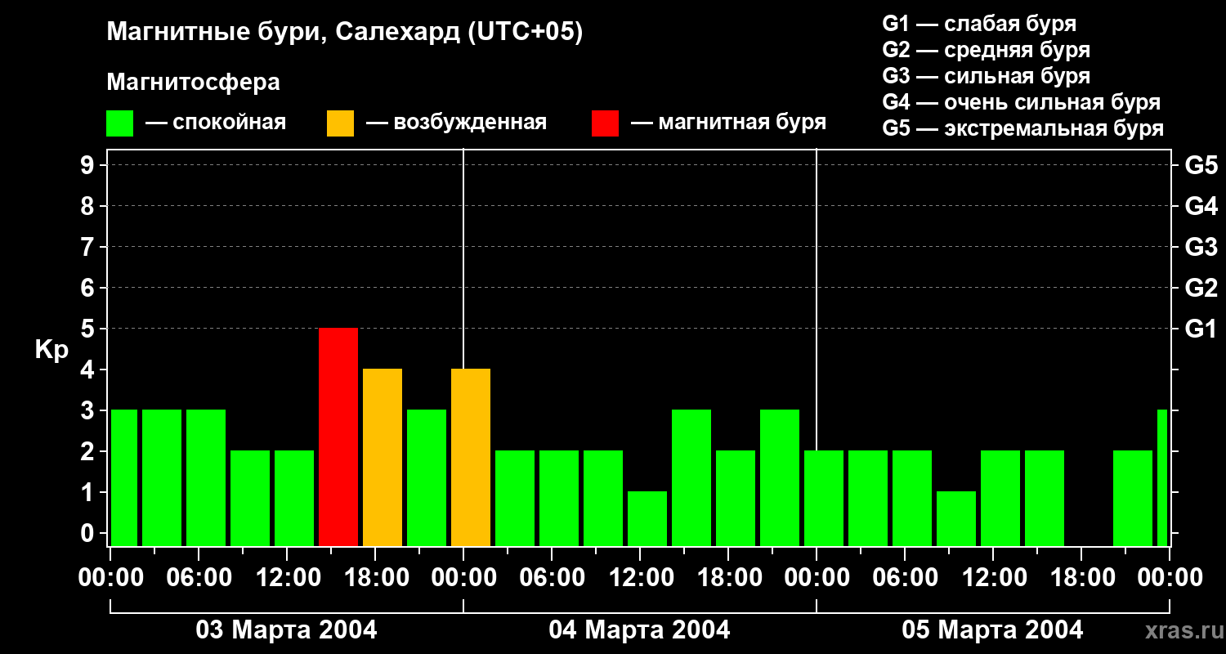Select the red Kp 5 storm bar

tap(338, 437)
